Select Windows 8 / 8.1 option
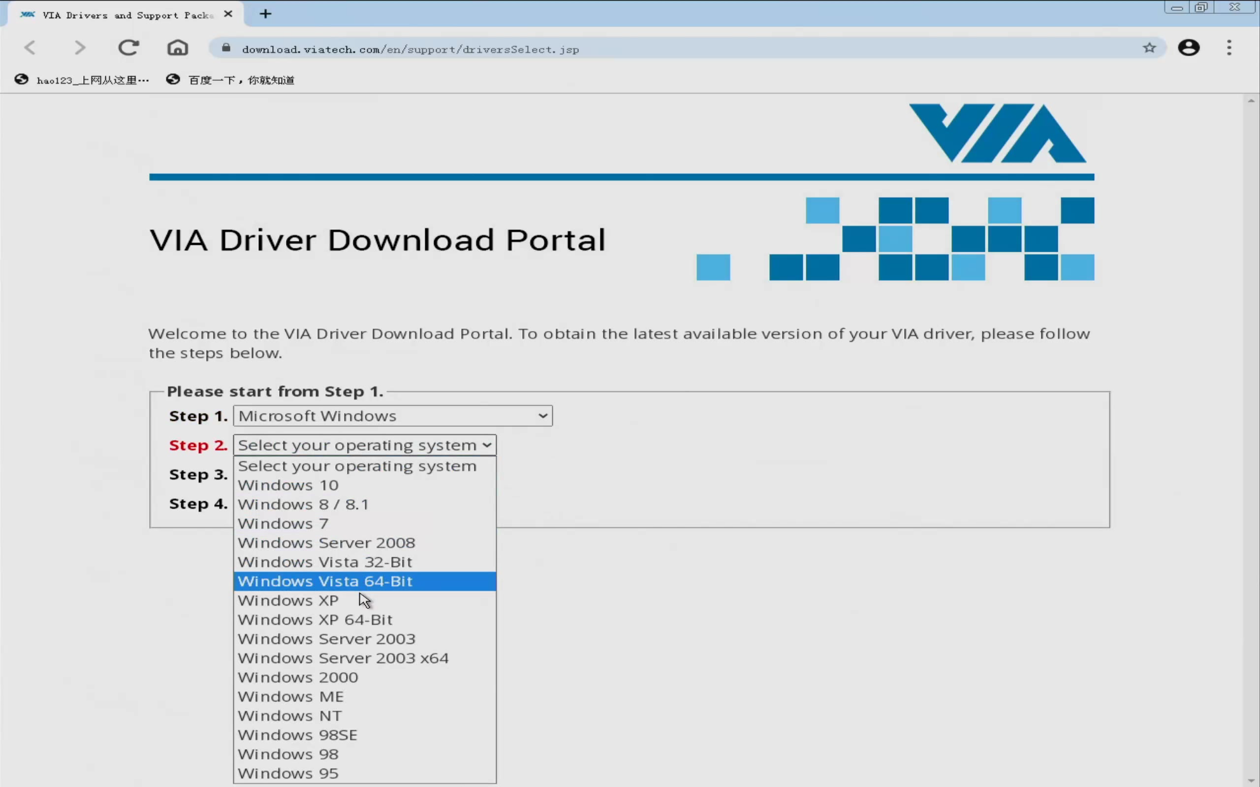This screenshot has height=787, width=1260. 365,505
